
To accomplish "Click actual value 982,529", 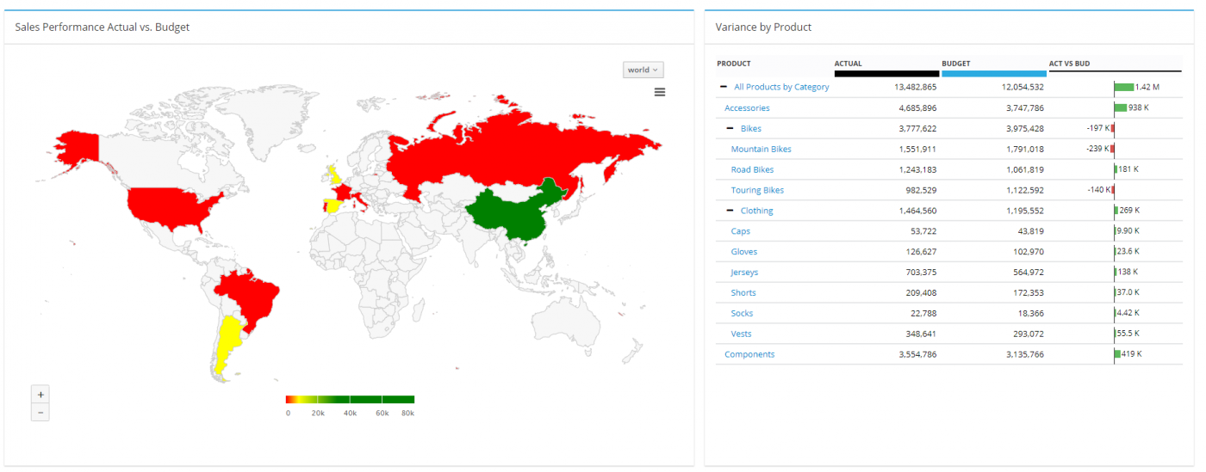I will tap(920, 190).
